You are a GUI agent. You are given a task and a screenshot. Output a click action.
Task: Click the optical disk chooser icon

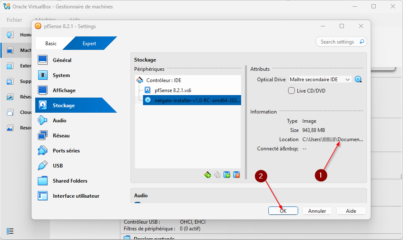click(358, 80)
